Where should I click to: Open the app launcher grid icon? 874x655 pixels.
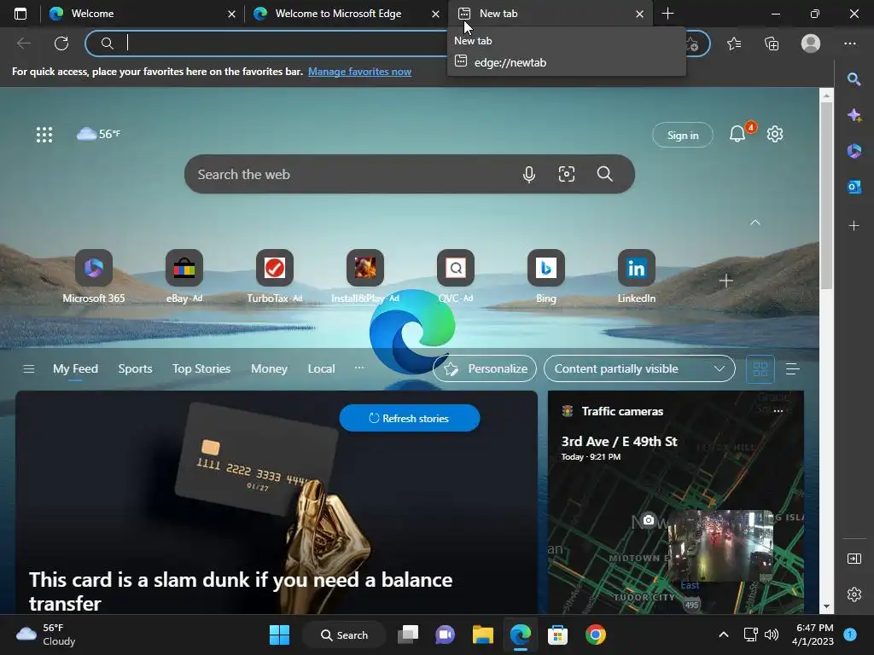coord(44,134)
